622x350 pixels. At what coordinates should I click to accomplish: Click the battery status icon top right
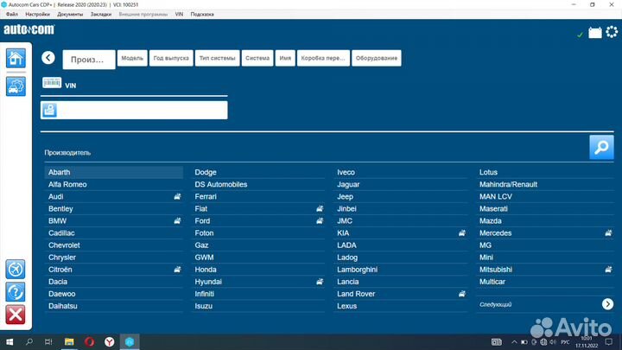click(x=595, y=33)
